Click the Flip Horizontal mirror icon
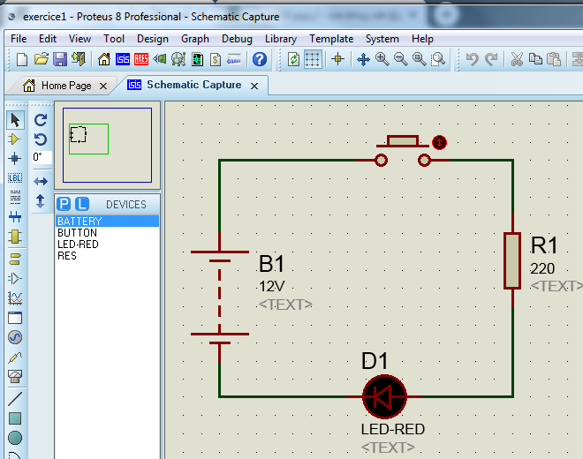The width and height of the screenshot is (583, 459). [41, 181]
